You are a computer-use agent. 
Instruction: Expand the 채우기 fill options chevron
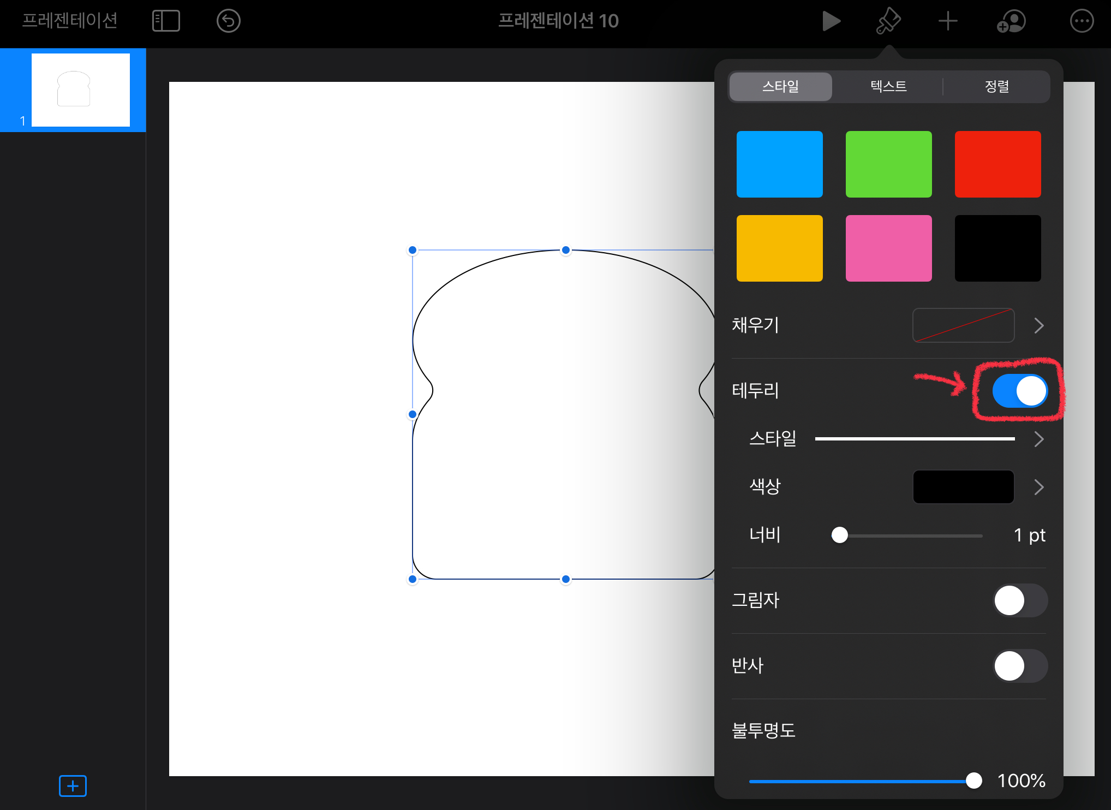pos(1038,326)
